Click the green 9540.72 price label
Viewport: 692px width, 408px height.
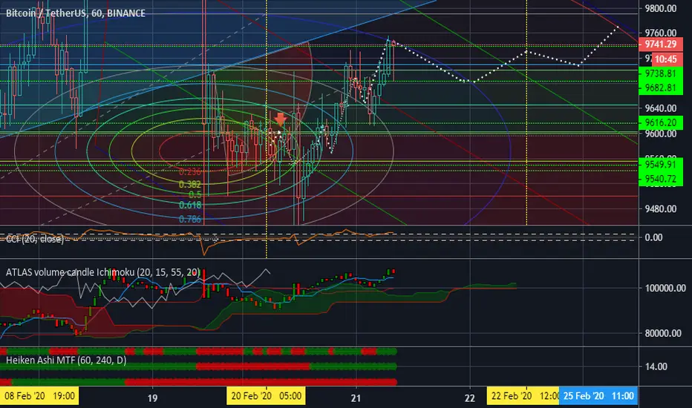pos(660,179)
